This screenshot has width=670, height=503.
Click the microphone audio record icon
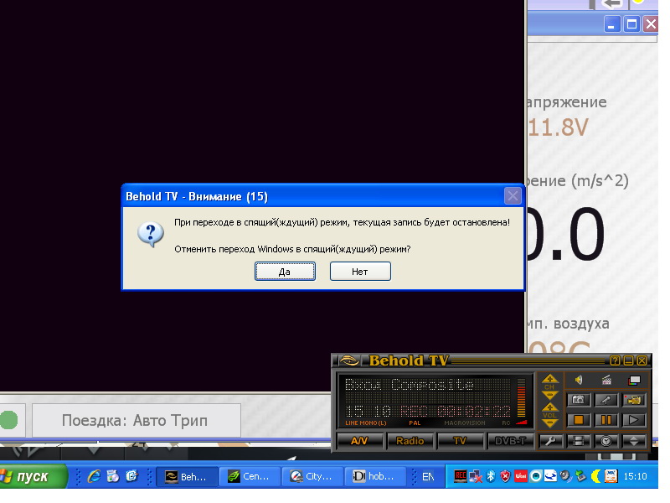[x=606, y=400]
